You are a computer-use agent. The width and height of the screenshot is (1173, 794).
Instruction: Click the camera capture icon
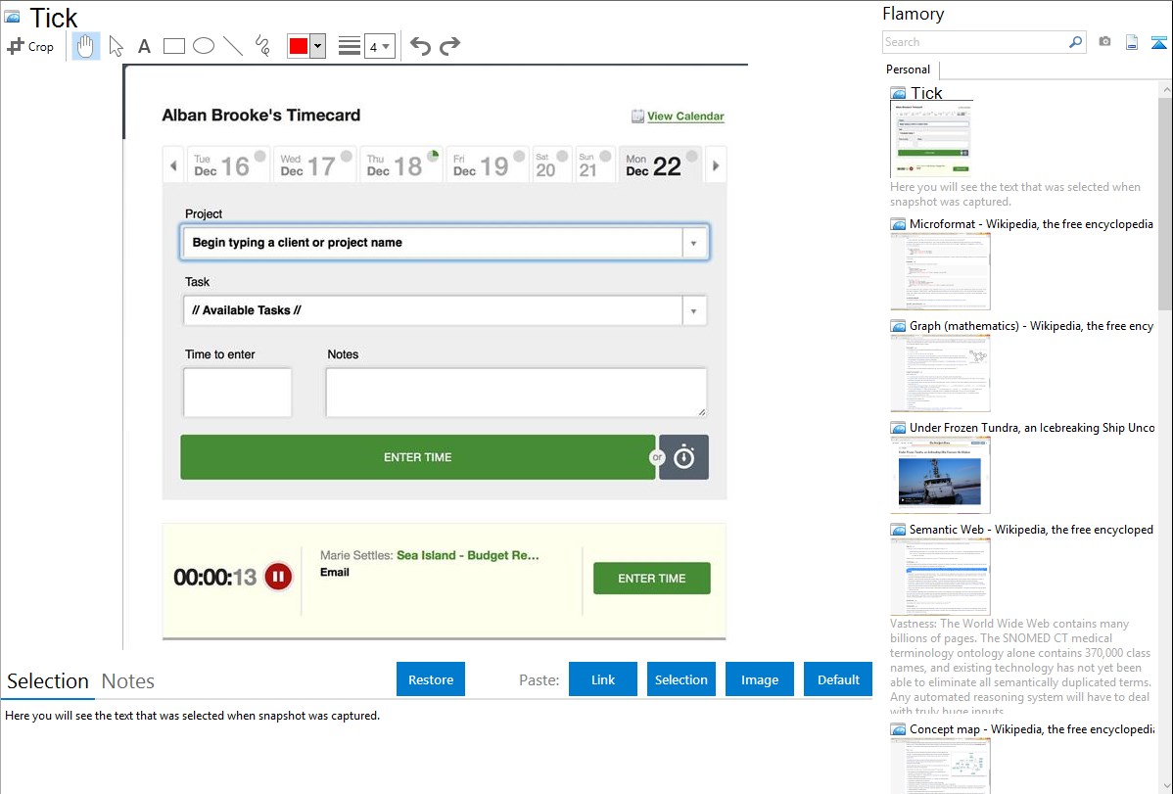[1104, 42]
